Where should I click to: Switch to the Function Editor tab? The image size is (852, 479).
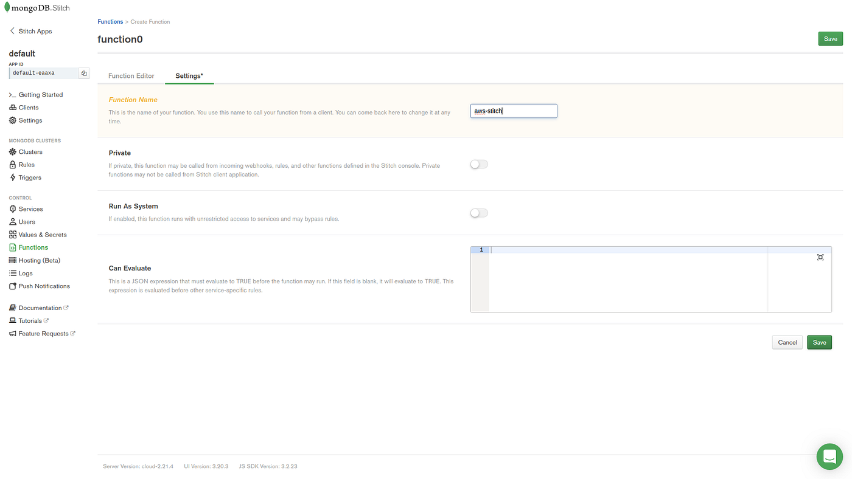tap(131, 75)
